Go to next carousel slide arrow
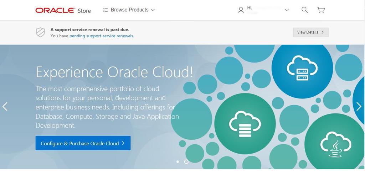This screenshot has height=171, width=365. coord(359,107)
